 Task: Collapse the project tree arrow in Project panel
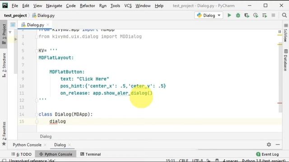(x=10, y=32)
